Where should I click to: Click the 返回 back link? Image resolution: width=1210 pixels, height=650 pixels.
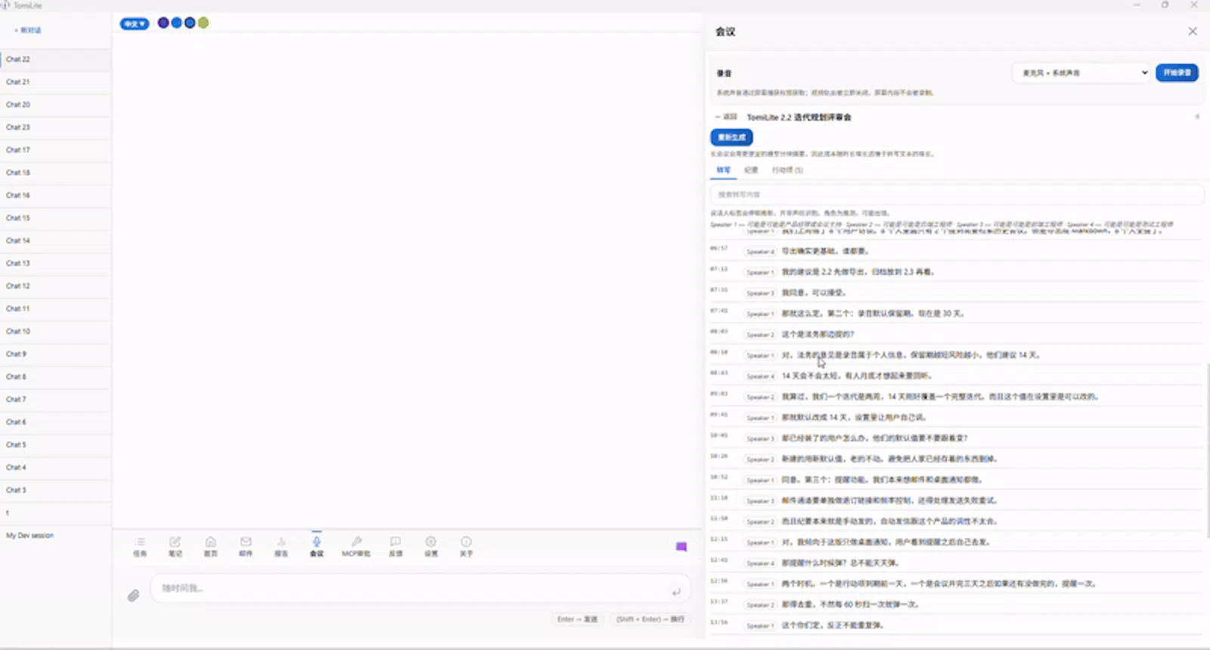(726, 117)
